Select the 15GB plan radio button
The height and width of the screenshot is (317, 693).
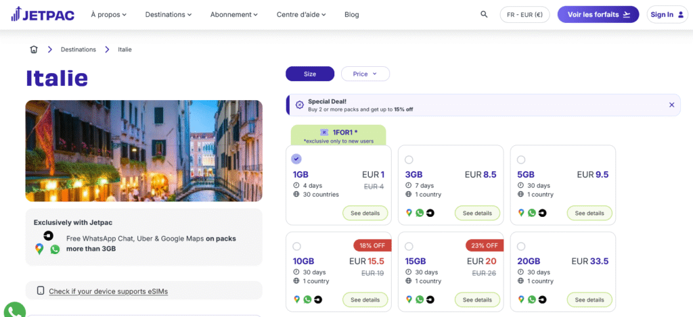[409, 246]
